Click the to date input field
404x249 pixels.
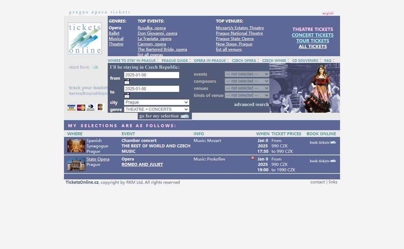coord(151,89)
